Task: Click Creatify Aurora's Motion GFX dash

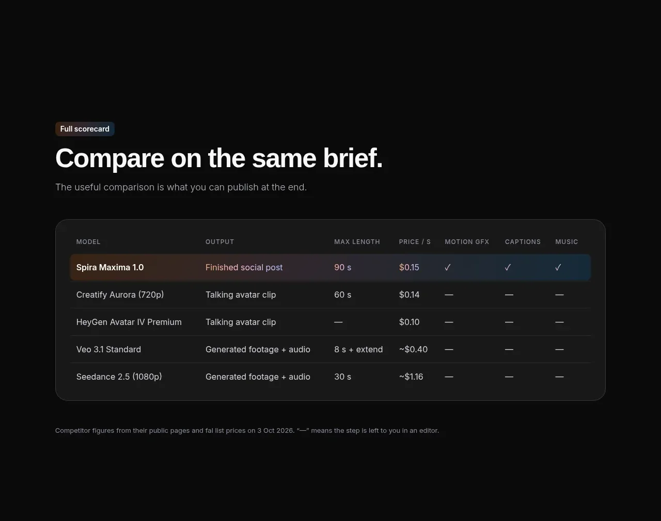Action: (x=449, y=295)
